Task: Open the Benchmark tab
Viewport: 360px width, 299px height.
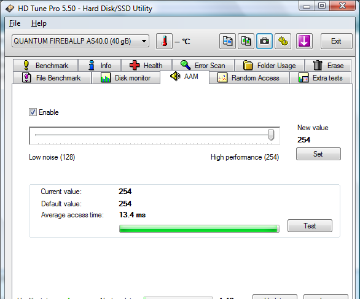Action: point(45,66)
